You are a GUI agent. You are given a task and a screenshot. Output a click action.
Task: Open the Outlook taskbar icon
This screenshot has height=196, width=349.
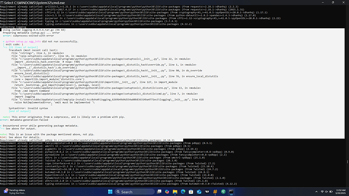199,192
